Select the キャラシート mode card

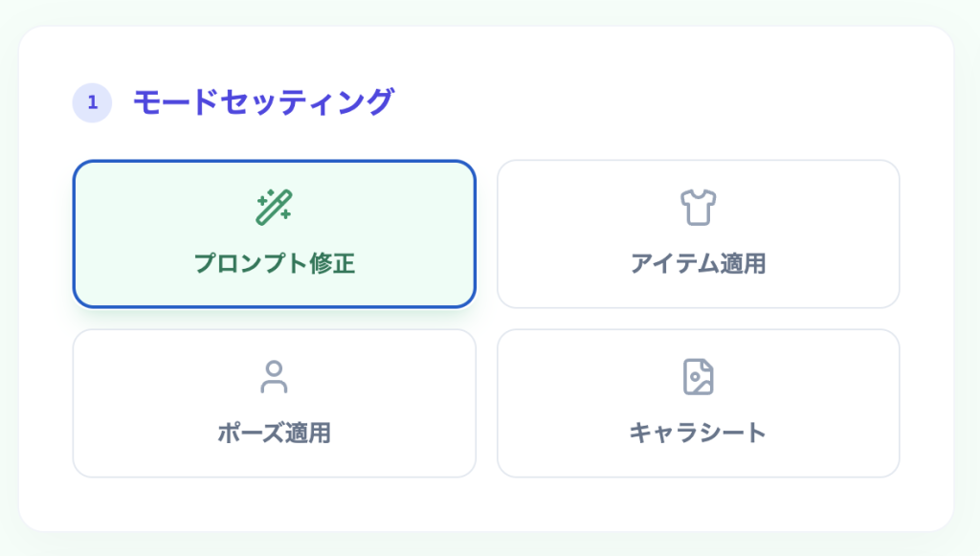[x=698, y=403]
